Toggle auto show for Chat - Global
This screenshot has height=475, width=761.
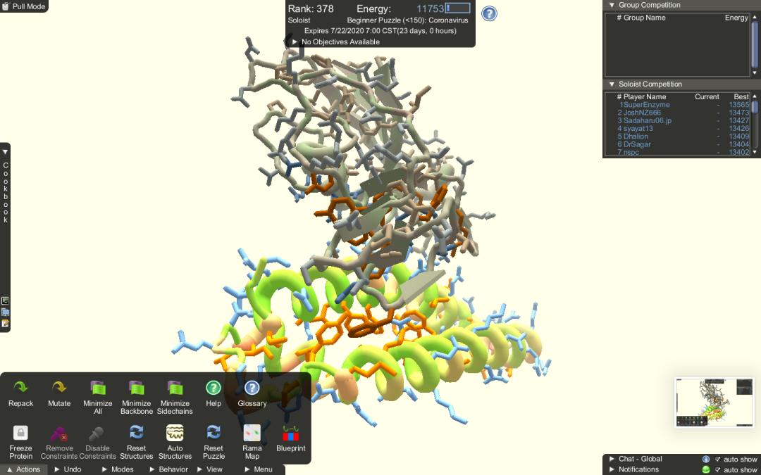coord(718,459)
